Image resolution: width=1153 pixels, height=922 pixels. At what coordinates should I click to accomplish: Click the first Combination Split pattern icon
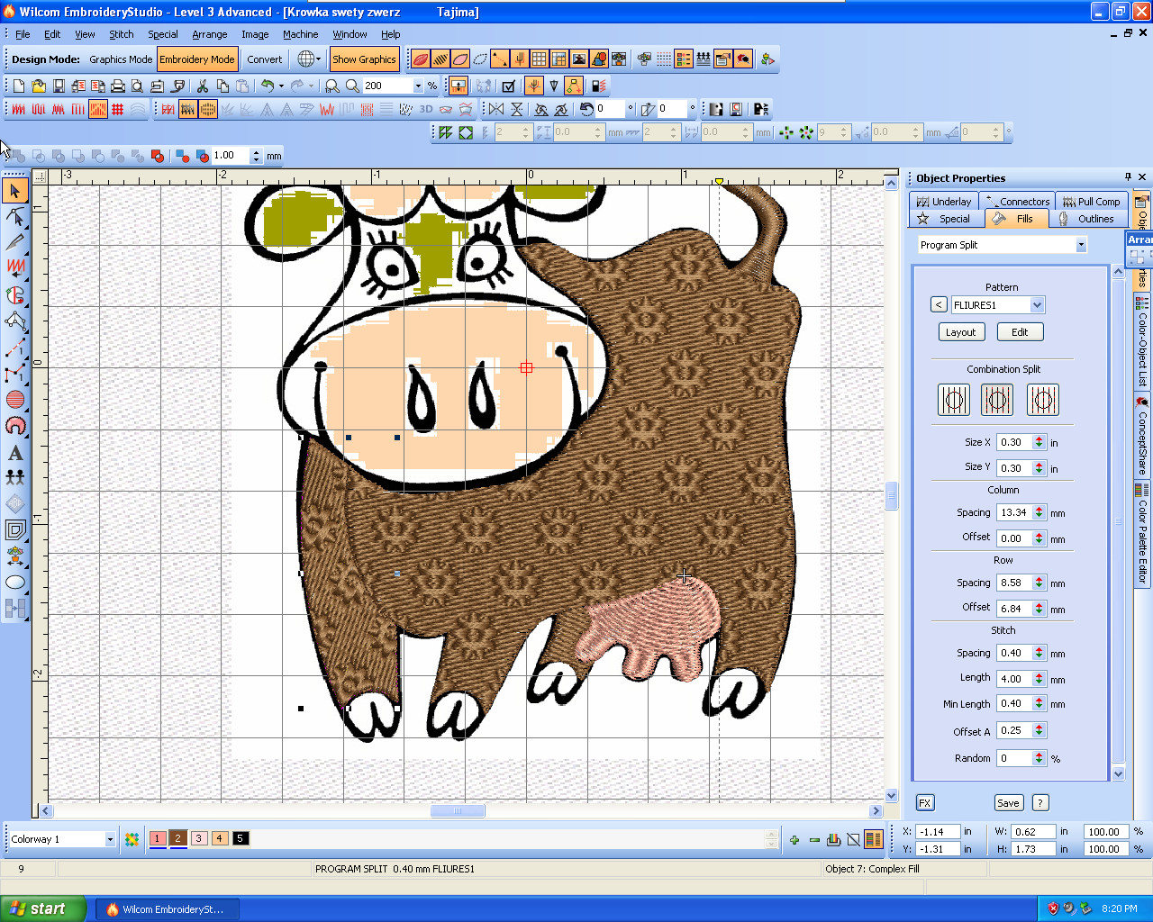pyautogui.click(x=954, y=400)
